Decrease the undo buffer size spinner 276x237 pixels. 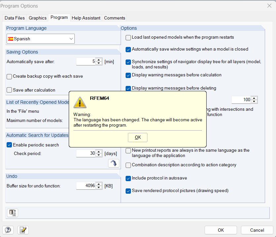click(x=99, y=188)
